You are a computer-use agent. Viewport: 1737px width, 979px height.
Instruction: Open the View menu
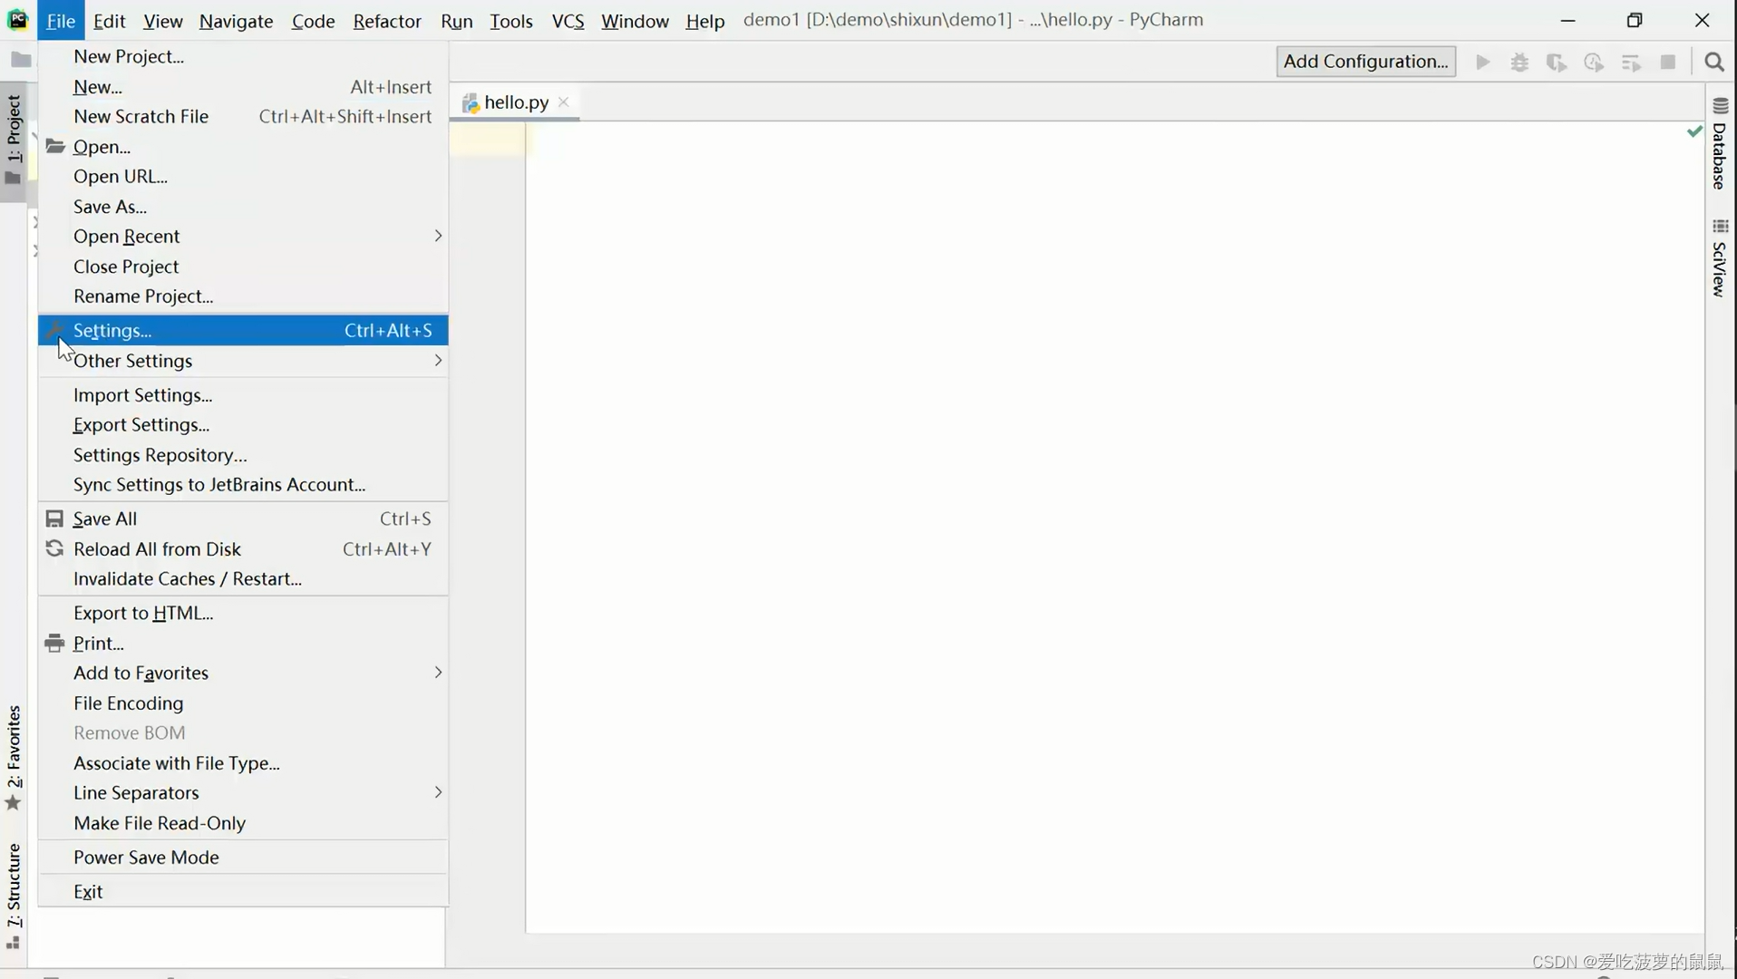(x=162, y=20)
